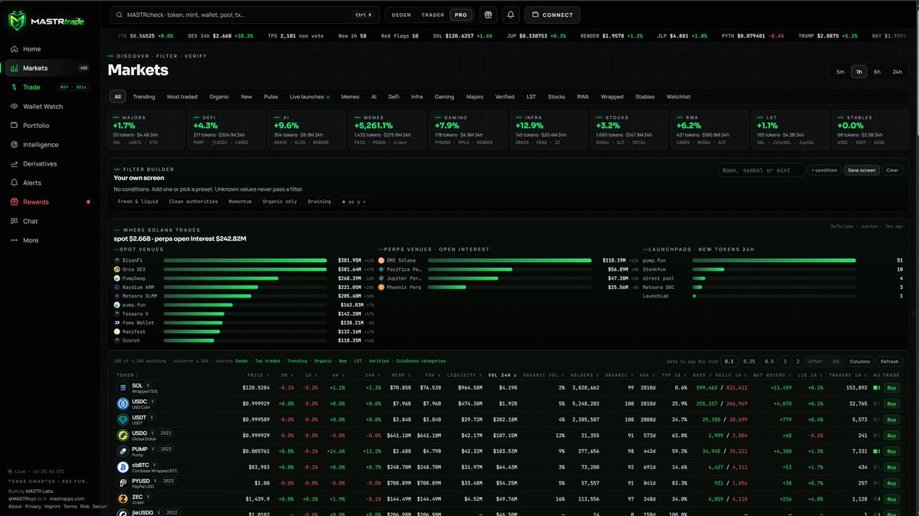Sort the table by HOLDERS column header
Viewport: 919px width, 516px height.
click(x=584, y=375)
